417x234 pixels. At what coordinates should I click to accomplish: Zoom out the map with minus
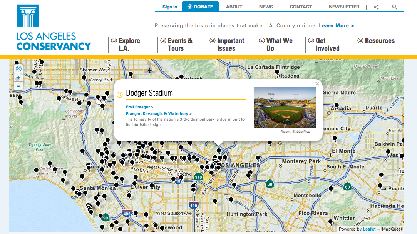[18, 86]
